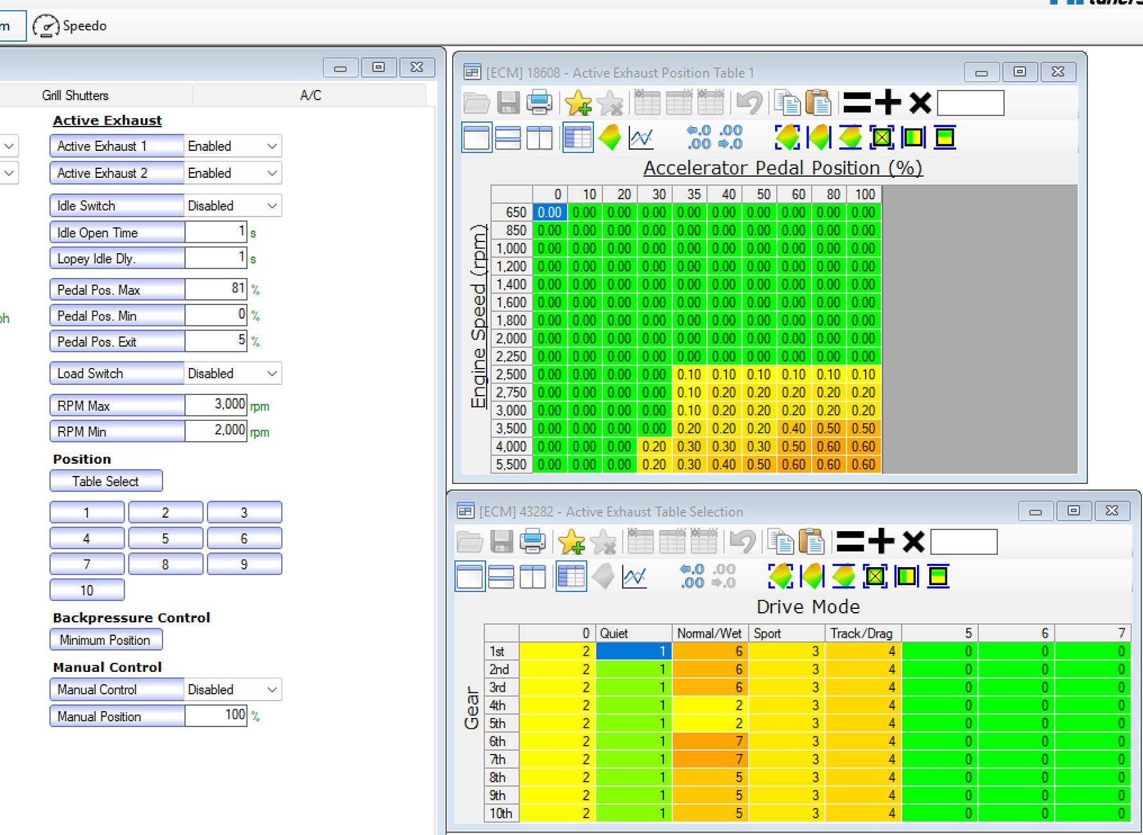
Task: Click RPM Max value field
Action: pos(216,405)
